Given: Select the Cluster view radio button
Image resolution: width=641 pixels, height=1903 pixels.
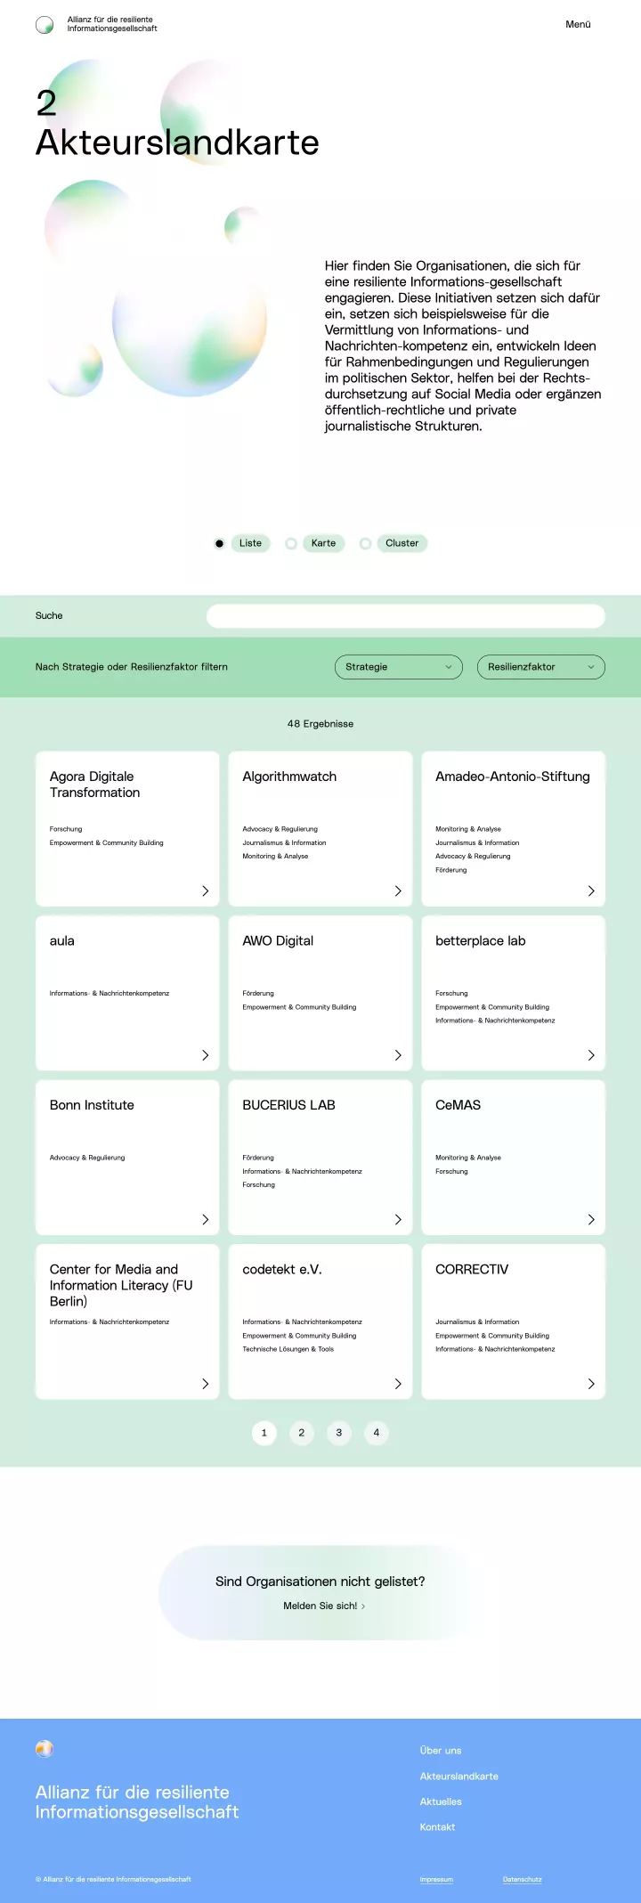Looking at the screenshot, I should [x=365, y=543].
